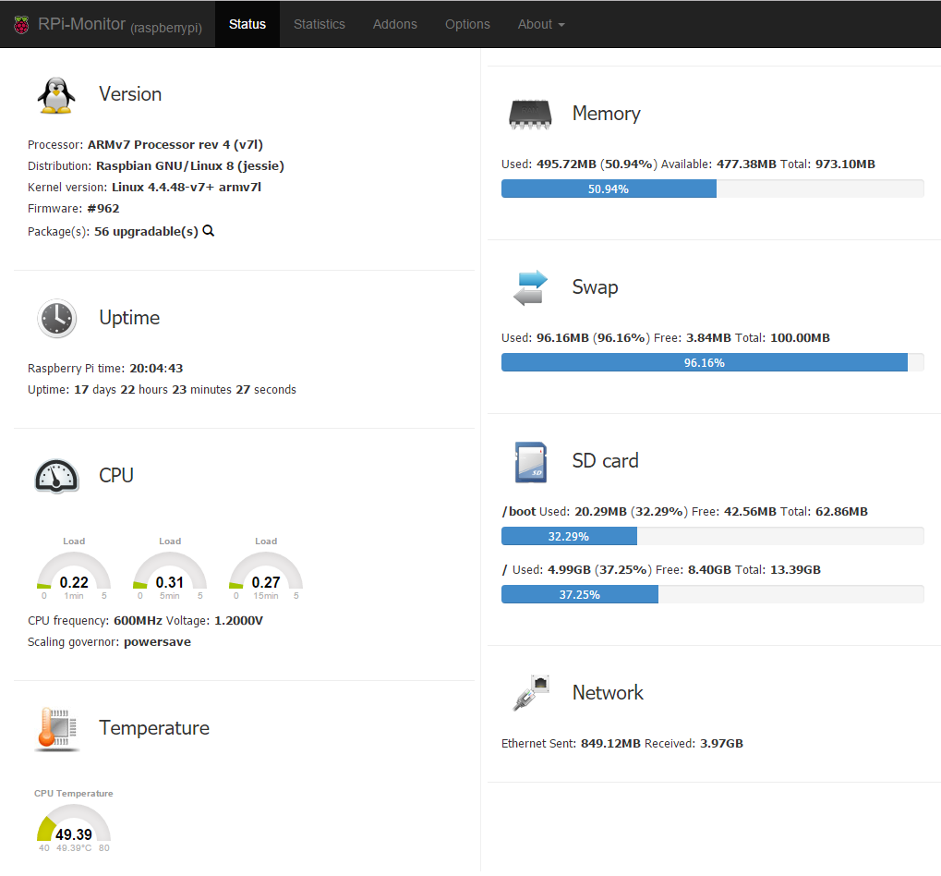This screenshot has height=876, width=941.
Task: Click the SD card icon
Action: pos(530,461)
